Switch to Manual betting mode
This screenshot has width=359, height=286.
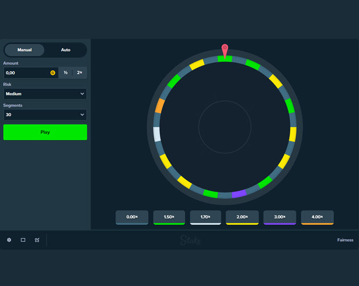pyautogui.click(x=25, y=50)
